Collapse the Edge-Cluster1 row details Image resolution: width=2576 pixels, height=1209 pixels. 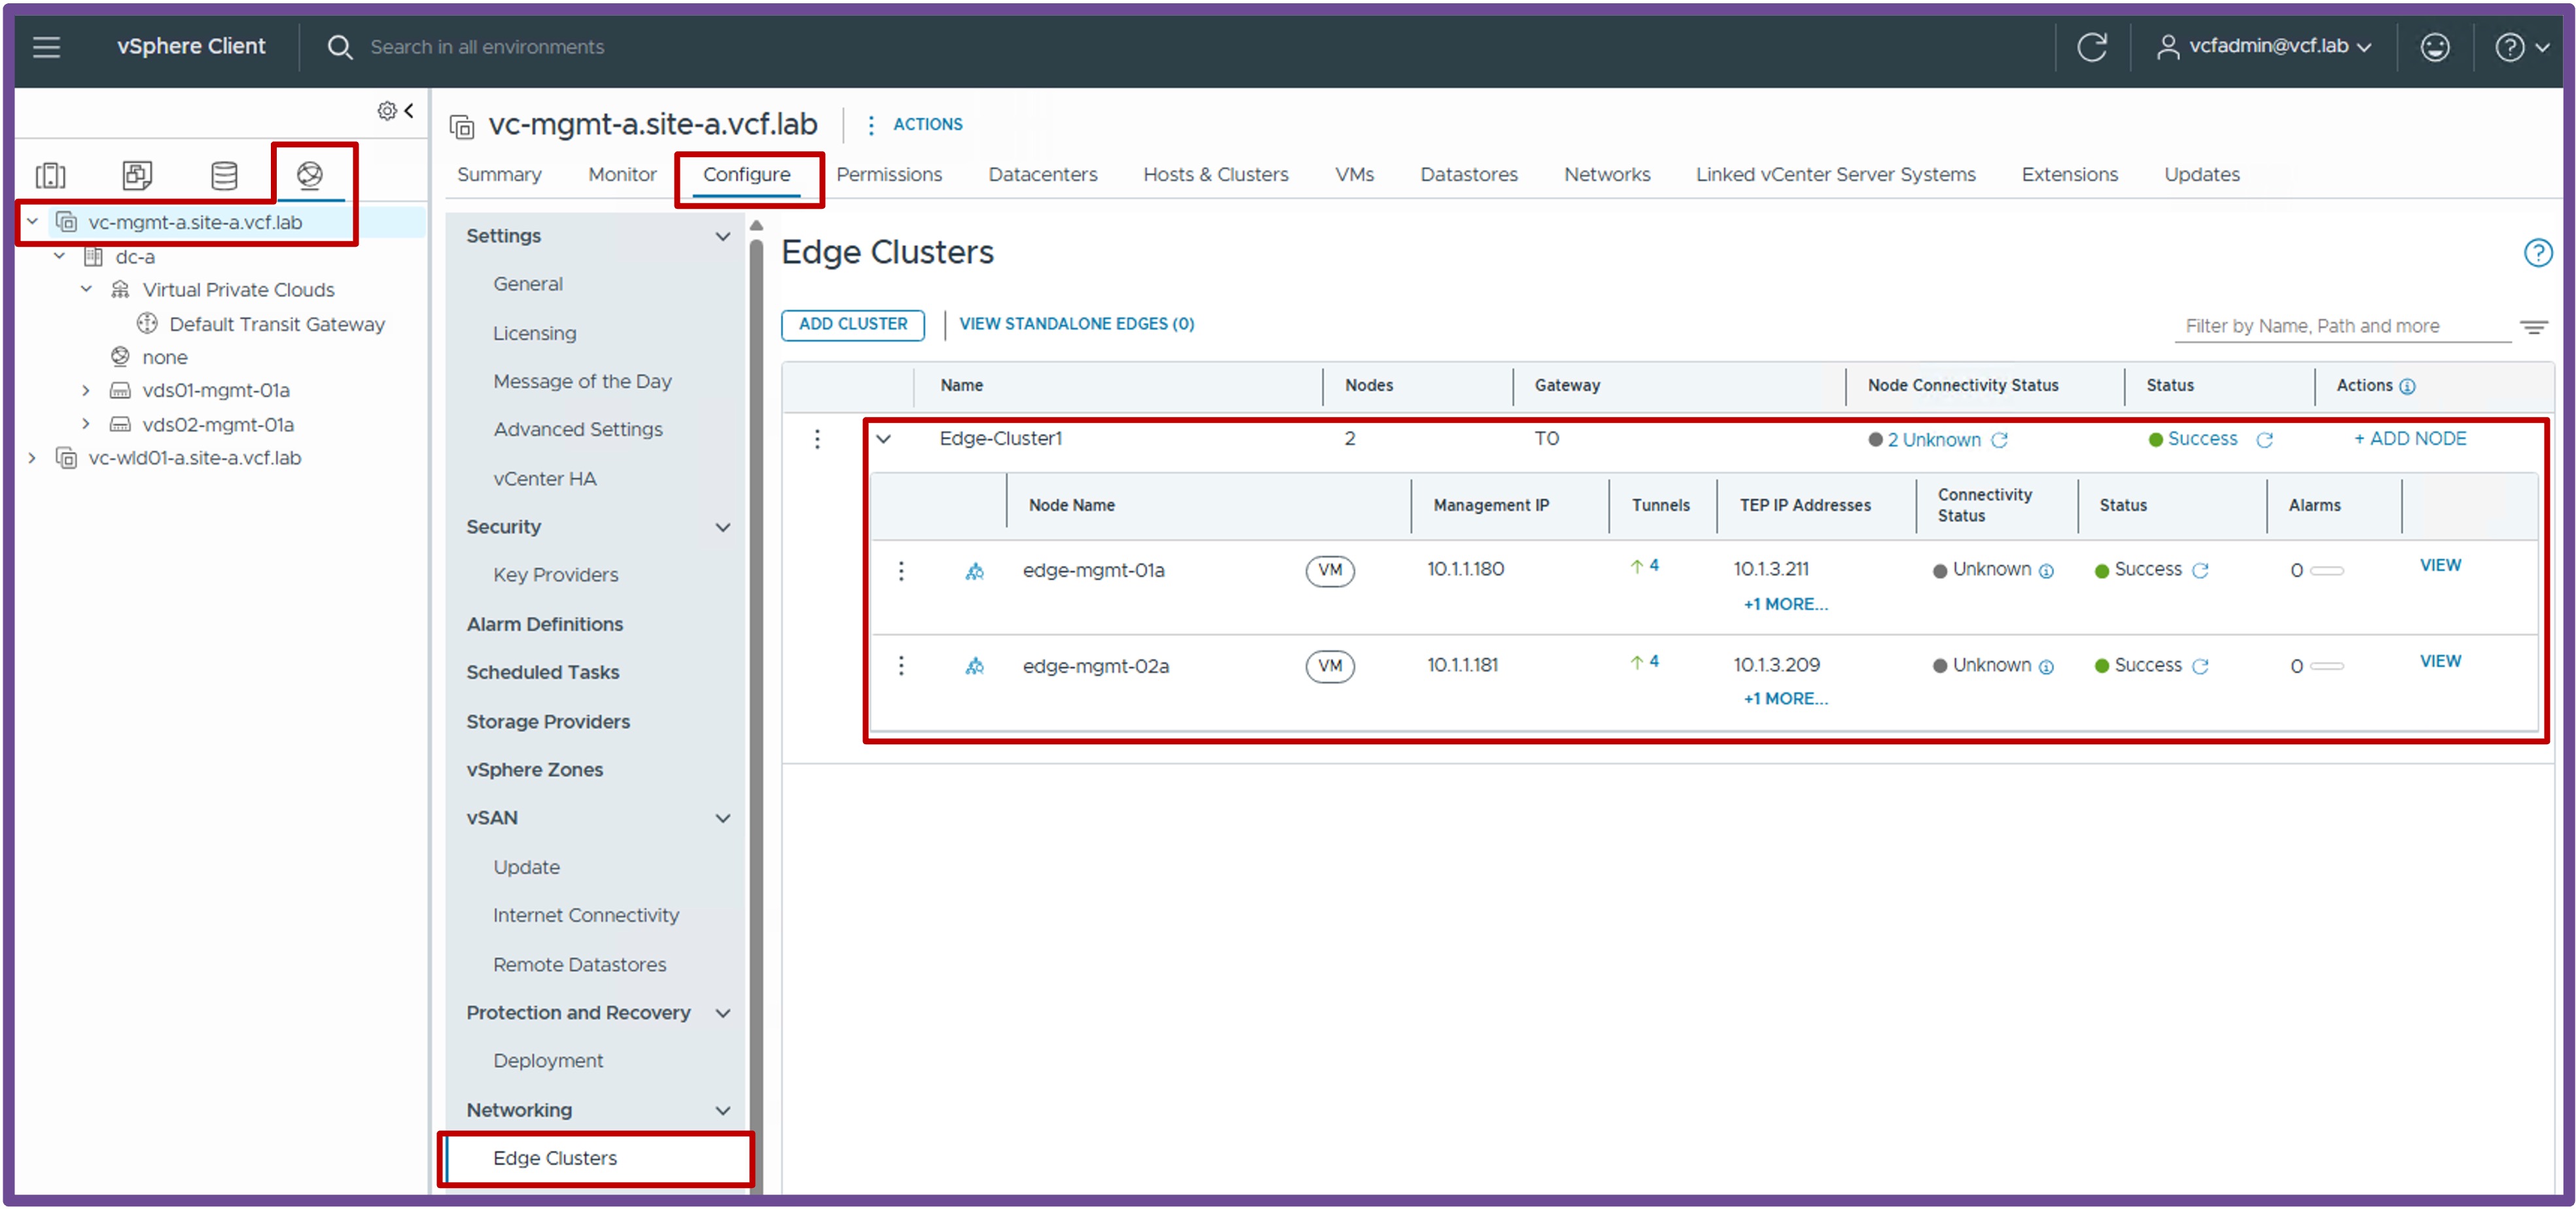pos(883,439)
